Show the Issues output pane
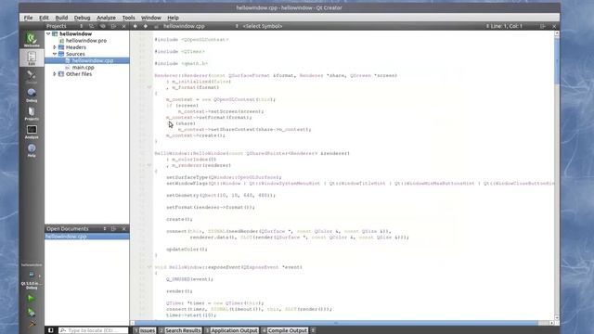This screenshot has height=334, width=594. pyautogui.click(x=145, y=330)
